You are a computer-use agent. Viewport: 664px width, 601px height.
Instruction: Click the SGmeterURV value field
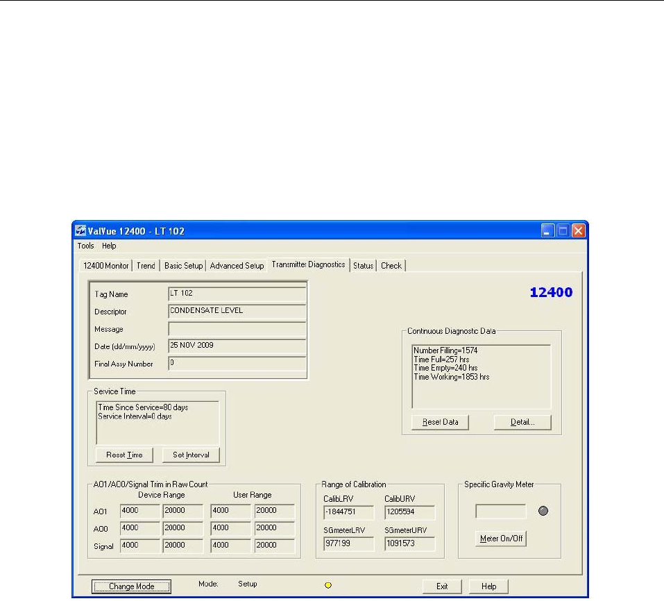409,544
